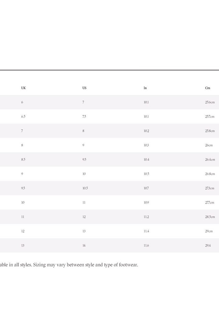Image resolution: width=219 pixels, height=317 pixels.
Task: Select UK size 6 cell
Action: tap(22, 102)
